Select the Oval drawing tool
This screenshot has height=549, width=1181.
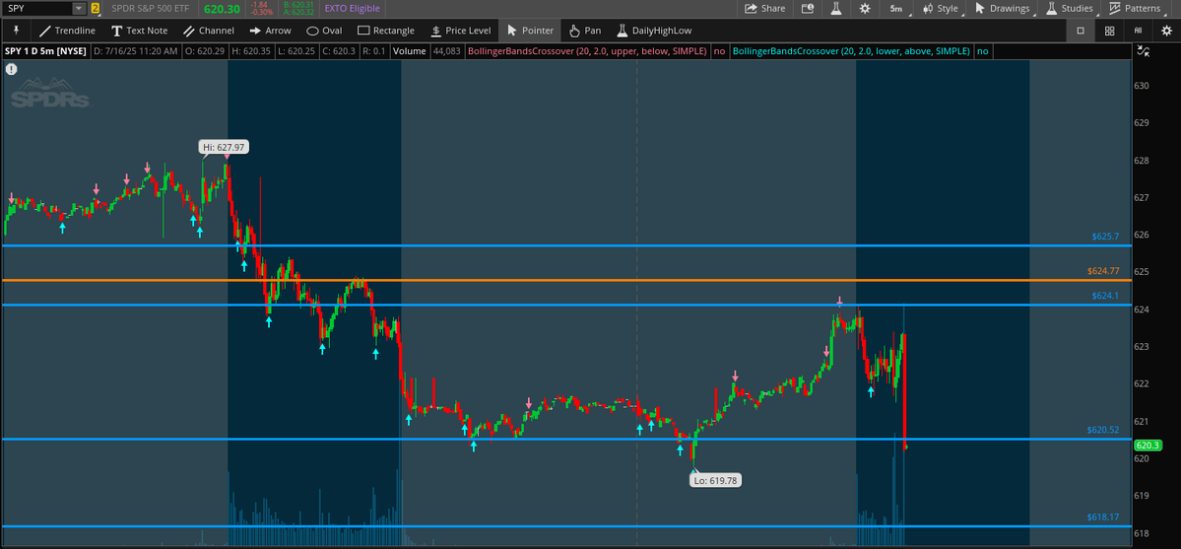click(x=324, y=31)
